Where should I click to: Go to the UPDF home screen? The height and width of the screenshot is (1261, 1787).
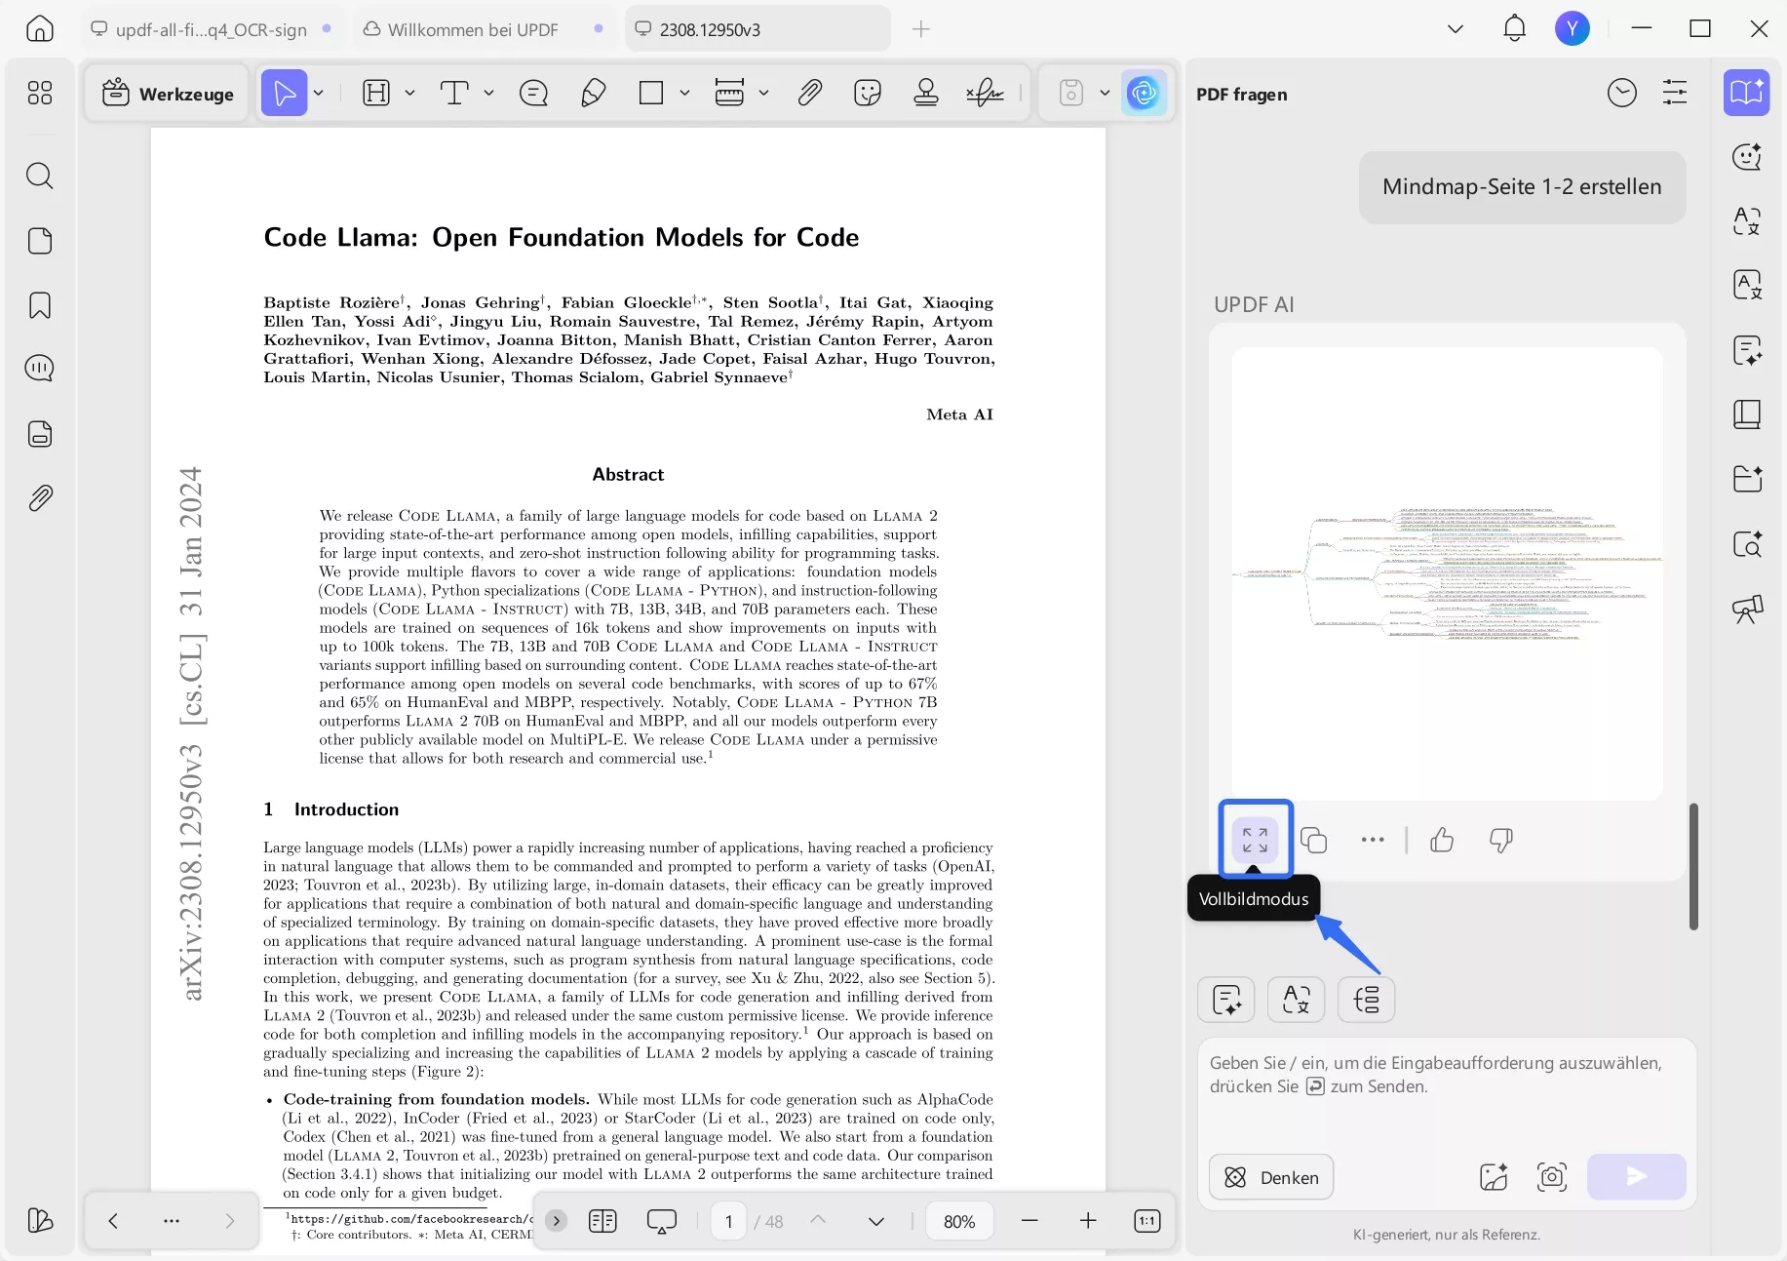pos(40,28)
